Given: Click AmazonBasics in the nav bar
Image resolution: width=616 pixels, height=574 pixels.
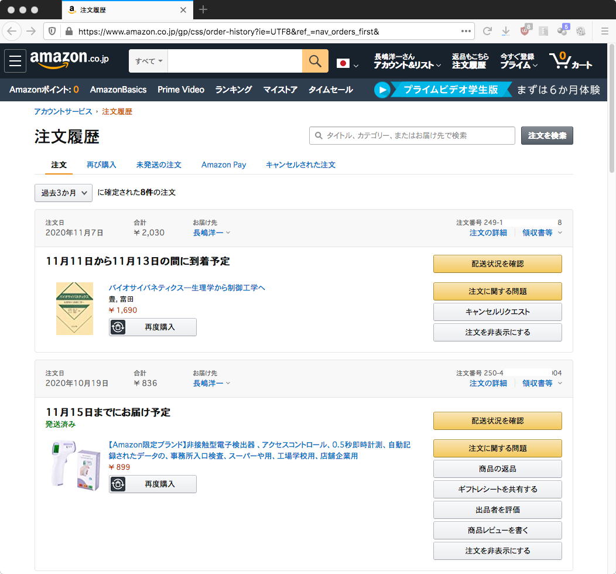Looking at the screenshot, I should (118, 90).
